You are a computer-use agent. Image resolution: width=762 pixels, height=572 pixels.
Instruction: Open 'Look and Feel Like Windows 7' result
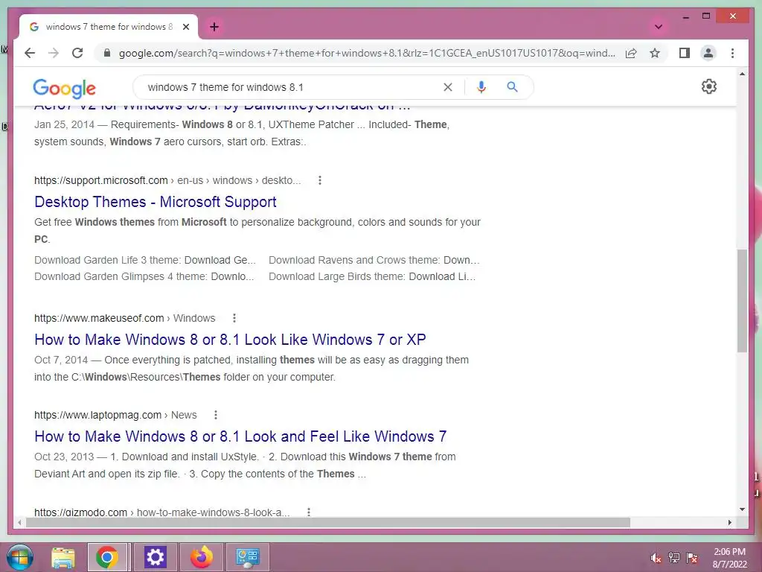tap(240, 436)
